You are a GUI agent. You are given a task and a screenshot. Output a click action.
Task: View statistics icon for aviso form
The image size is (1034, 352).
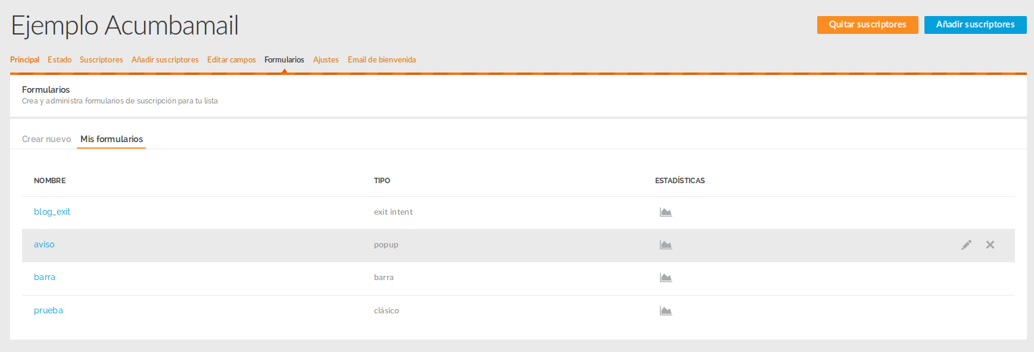(x=665, y=245)
